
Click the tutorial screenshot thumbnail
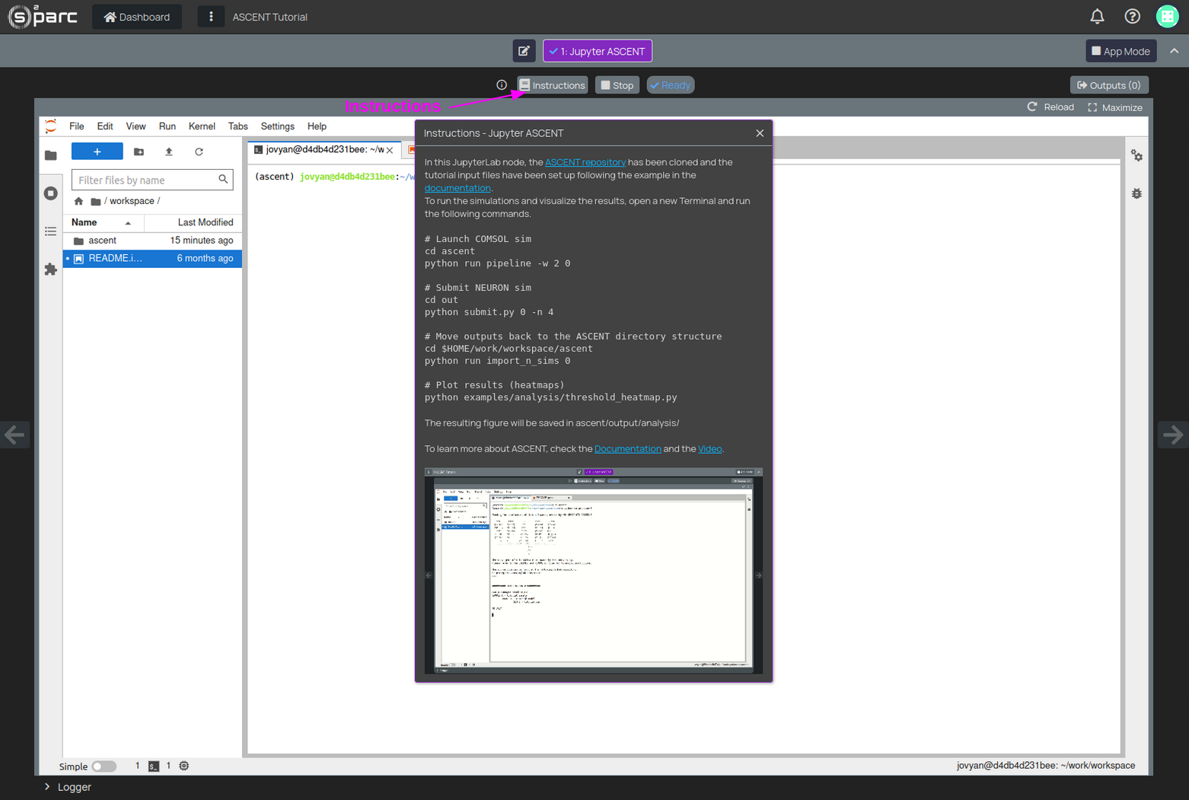(594, 571)
